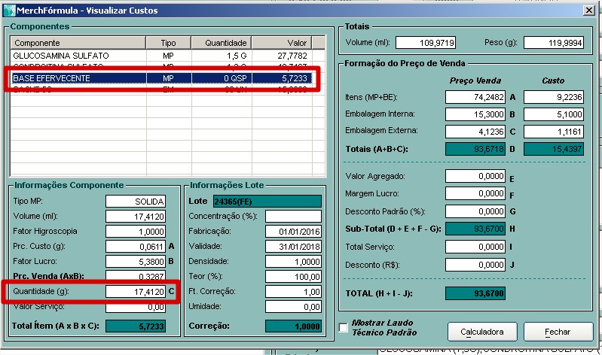Click the Fabricação date field
602x355 pixels.
(293, 232)
